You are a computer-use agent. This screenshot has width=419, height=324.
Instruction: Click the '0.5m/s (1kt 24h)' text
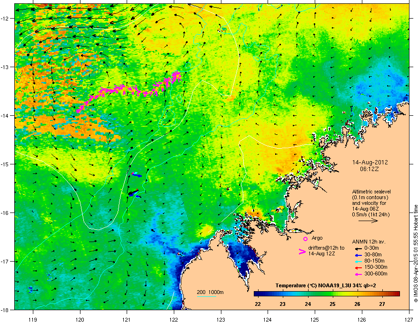tap(370, 214)
